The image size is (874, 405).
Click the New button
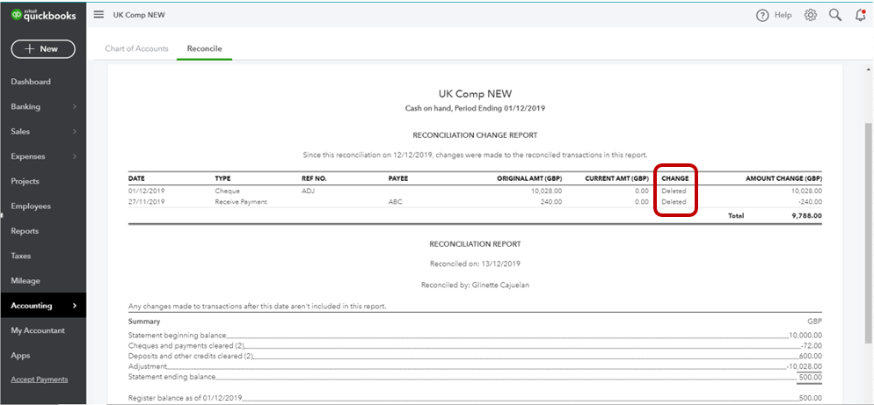pos(42,49)
